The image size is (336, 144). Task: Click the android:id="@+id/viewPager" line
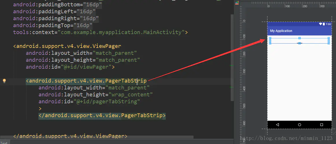pyautogui.click(x=70, y=67)
